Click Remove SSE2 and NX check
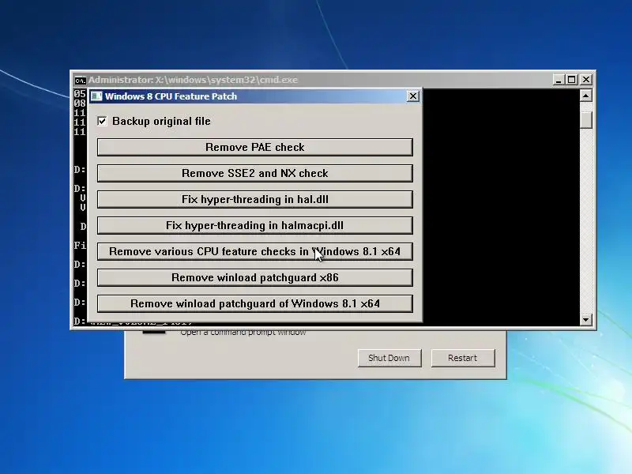Image resolution: width=632 pixels, height=474 pixels. (x=254, y=173)
